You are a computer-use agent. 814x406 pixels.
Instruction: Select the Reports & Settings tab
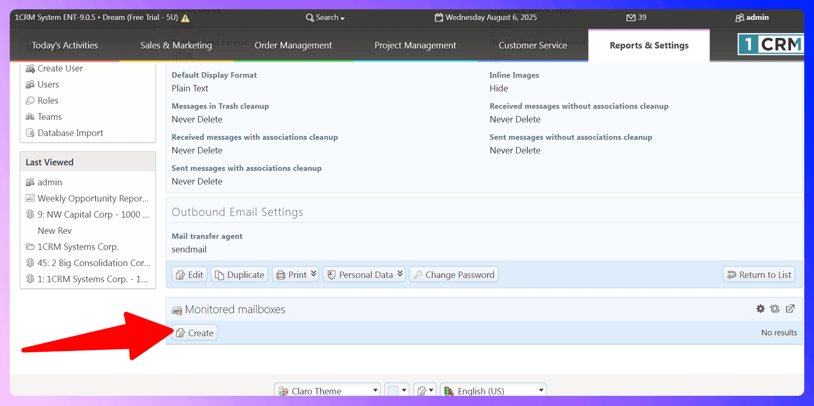point(649,45)
